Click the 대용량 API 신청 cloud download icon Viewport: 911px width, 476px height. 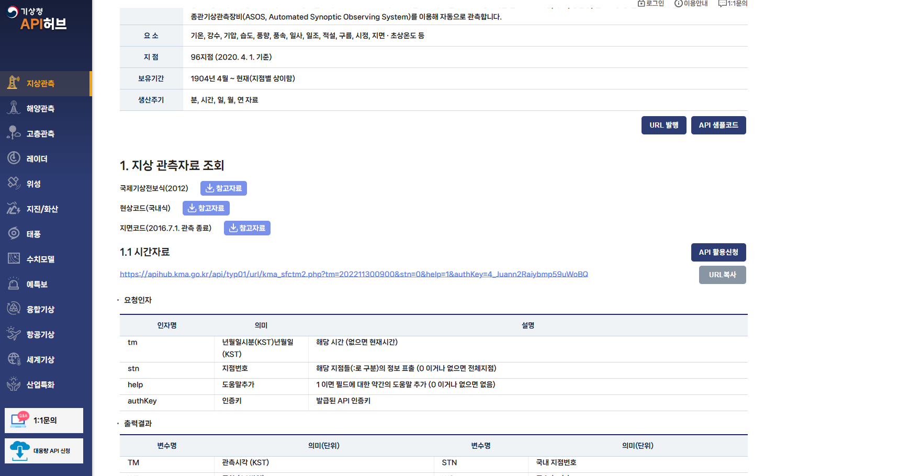pyautogui.click(x=20, y=450)
